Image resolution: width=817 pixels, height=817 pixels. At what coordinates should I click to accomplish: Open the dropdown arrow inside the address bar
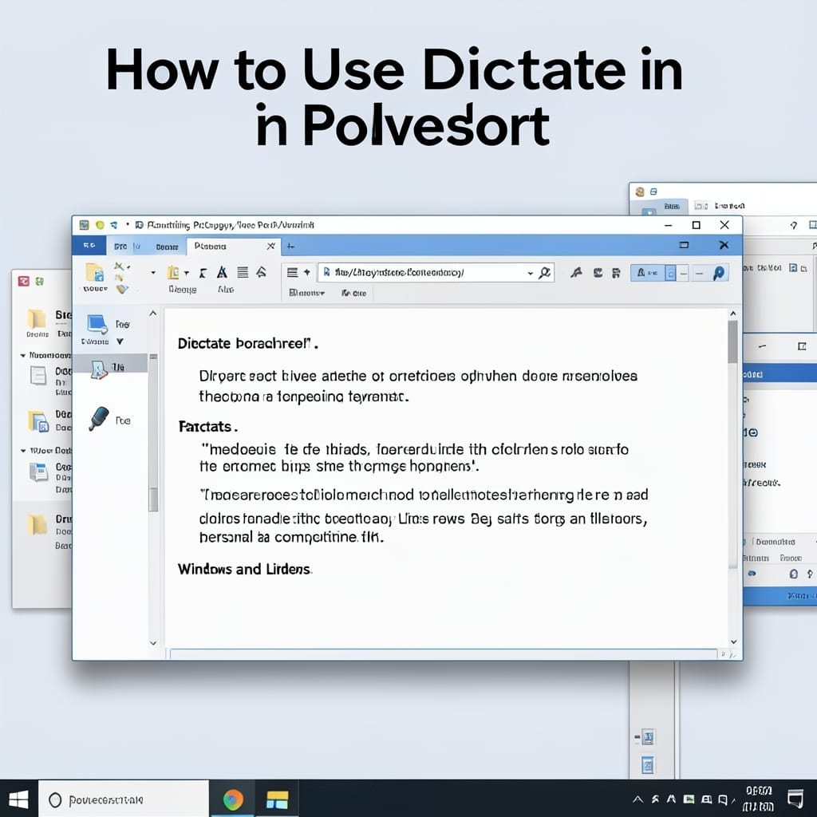pyautogui.click(x=530, y=273)
